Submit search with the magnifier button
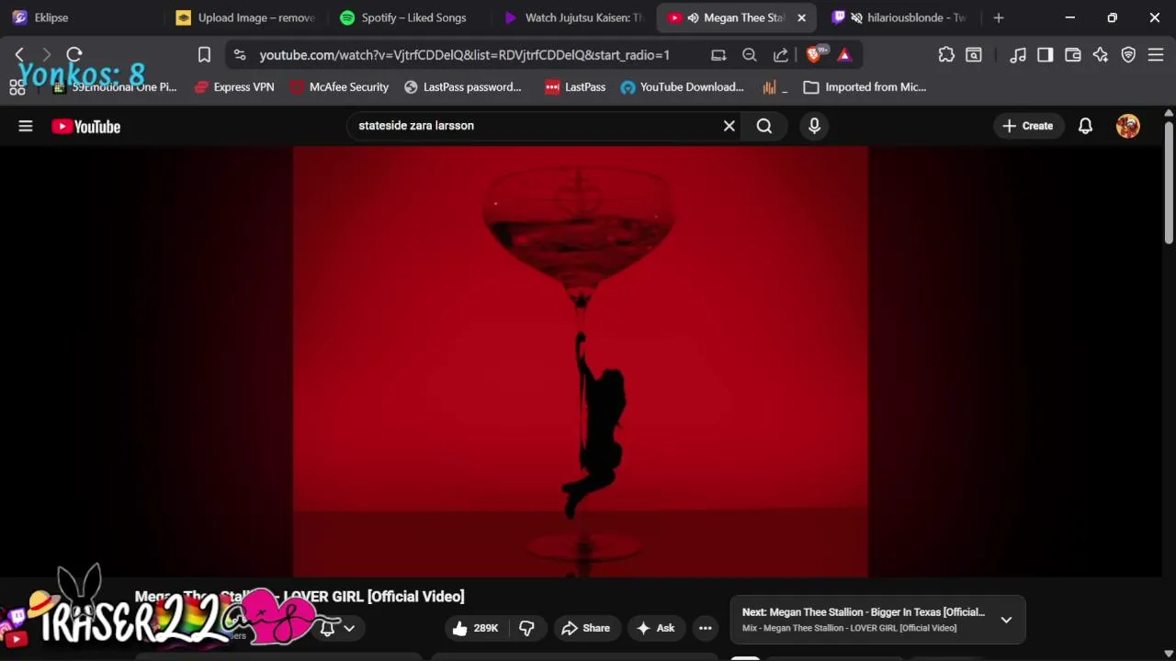 point(764,126)
